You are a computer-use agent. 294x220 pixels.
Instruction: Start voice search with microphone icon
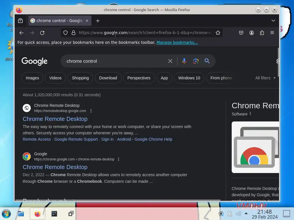184,61
